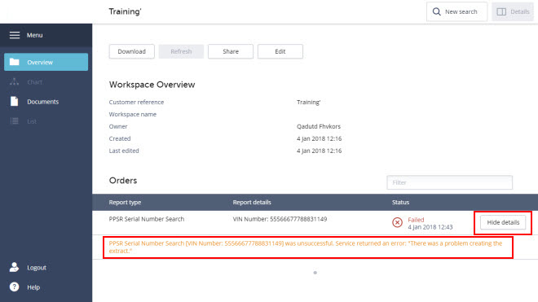
Task: Click the orange error message text
Action: (306, 247)
